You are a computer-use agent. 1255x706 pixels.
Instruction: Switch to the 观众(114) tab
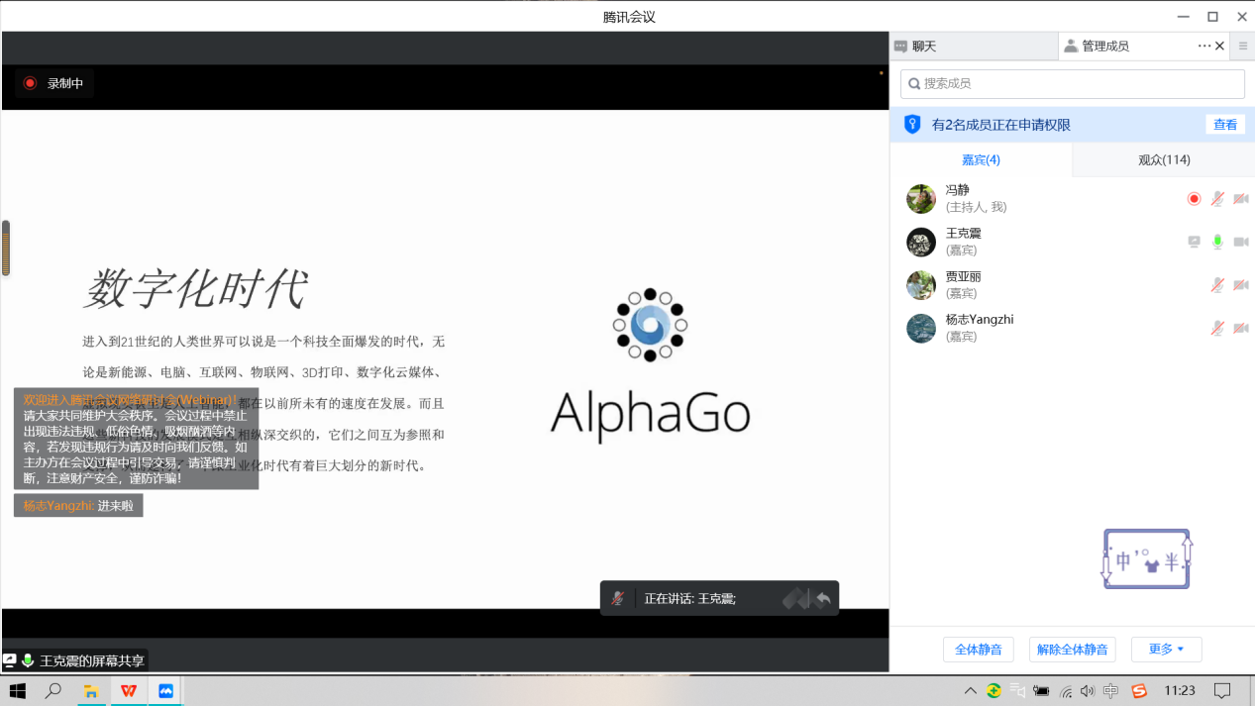tap(1163, 159)
